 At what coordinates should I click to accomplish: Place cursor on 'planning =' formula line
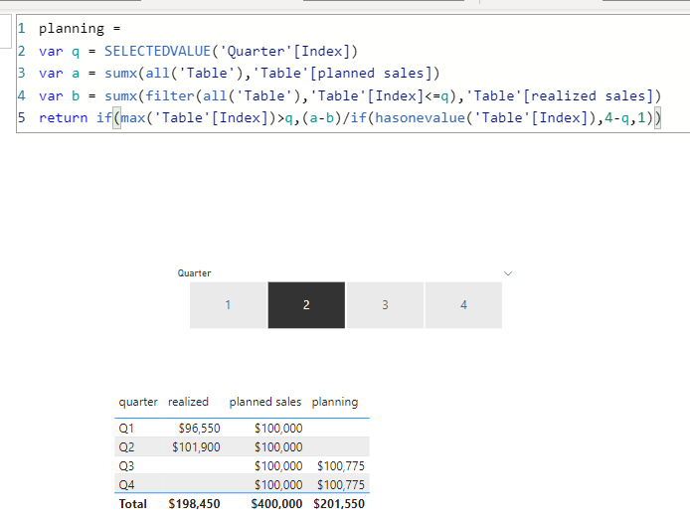(80, 29)
